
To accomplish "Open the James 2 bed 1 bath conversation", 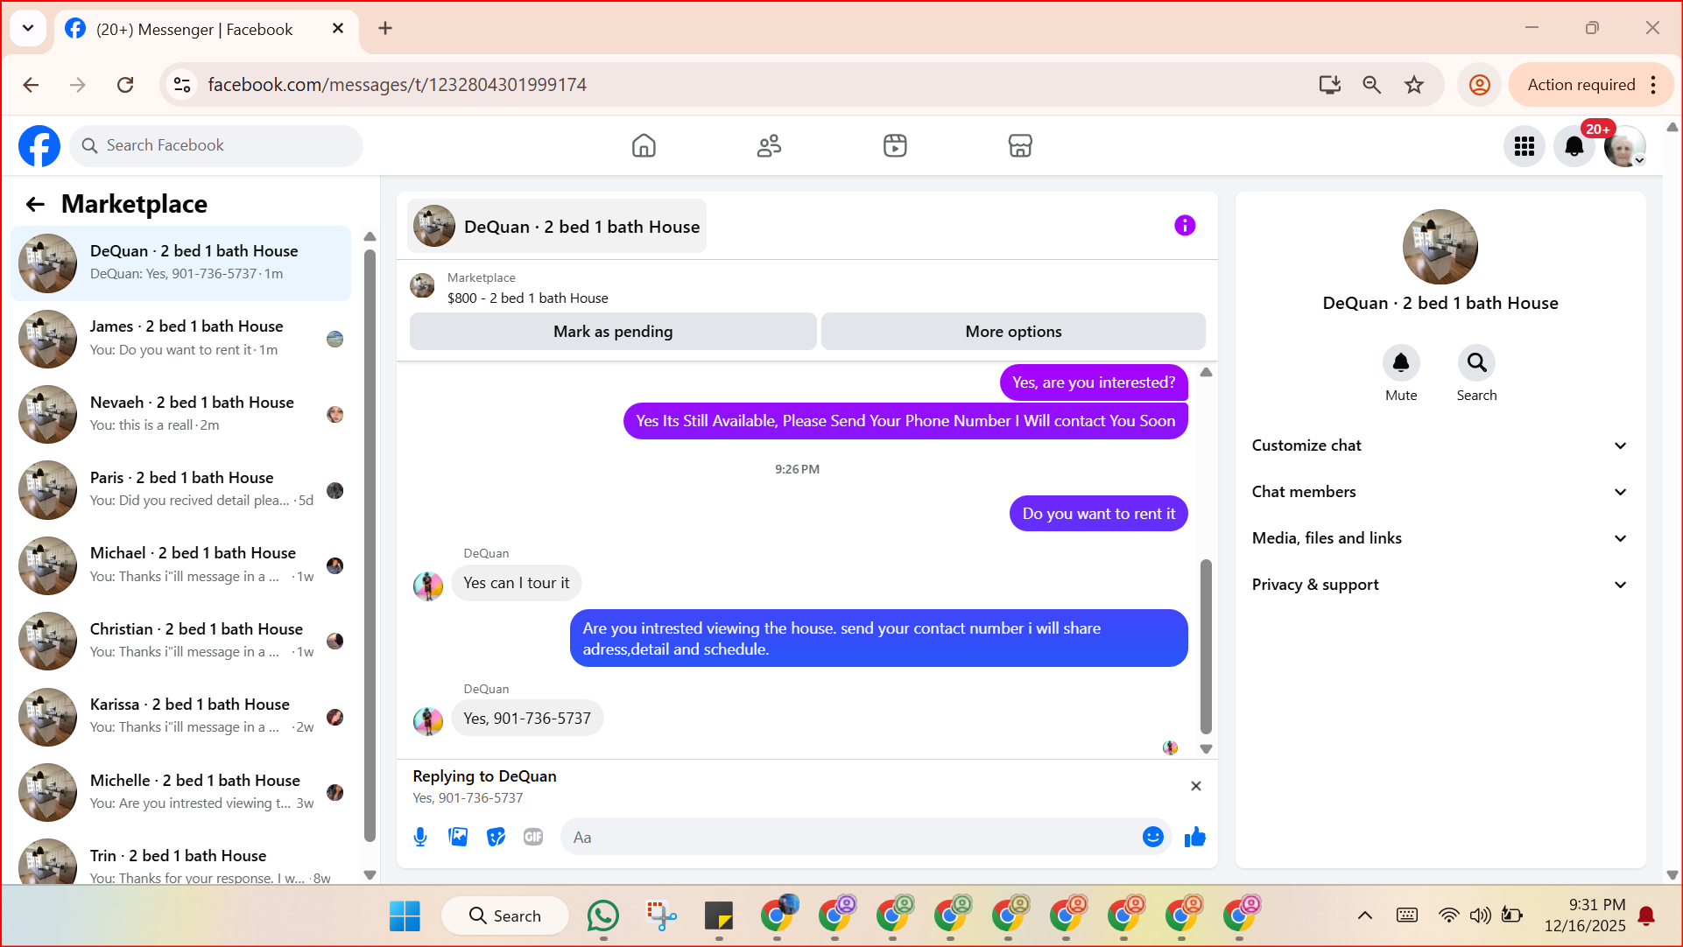I will pyautogui.click(x=181, y=339).
